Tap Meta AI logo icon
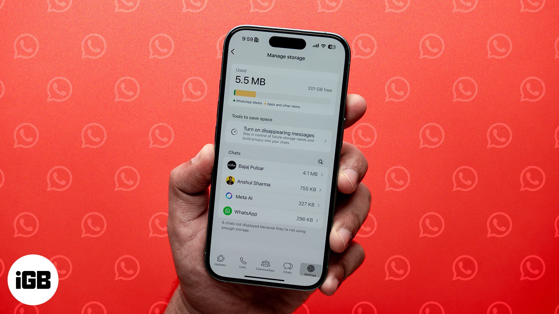559x314 pixels. pos(231,198)
